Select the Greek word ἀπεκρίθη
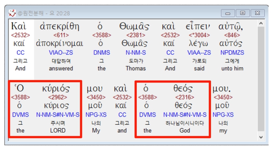The height and width of the screenshot is (150, 273). point(60,27)
